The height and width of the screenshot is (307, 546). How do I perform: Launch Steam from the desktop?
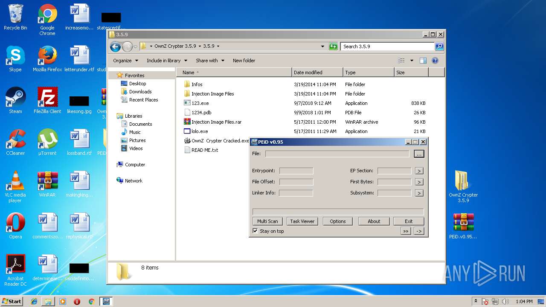click(15, 101)
